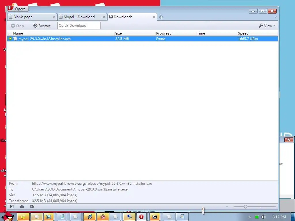Sort downloads by Time column
295x221 pixels.
point(217,33)
